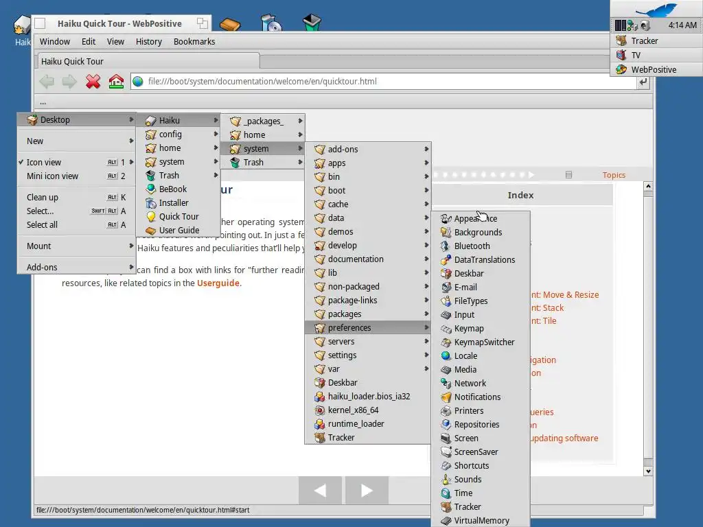Image resolution: width=703 pixels, height=527 pixels.
Task: Open Keymap preferences
Action: coord(481,329)
